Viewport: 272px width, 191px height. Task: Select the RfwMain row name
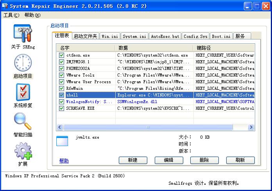point(75,88)
